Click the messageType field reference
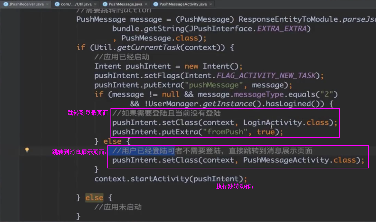Viewport: 376px width, 222px height. [x=259, y=95]
